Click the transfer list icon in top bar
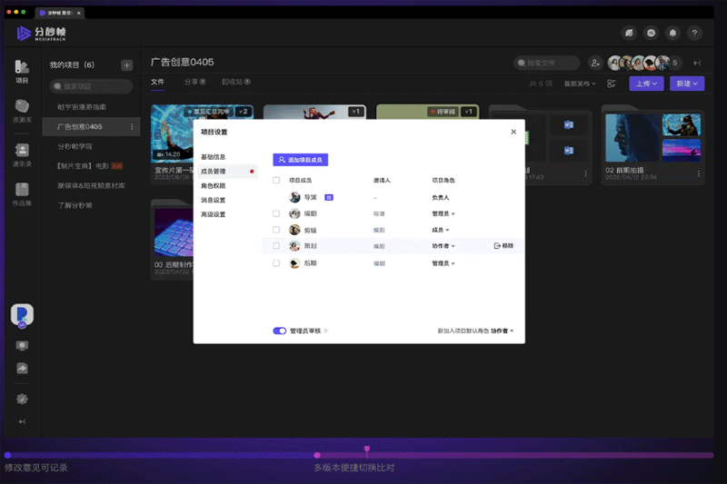The width and height of the screenshot is (727, 484). pos(651,33)
